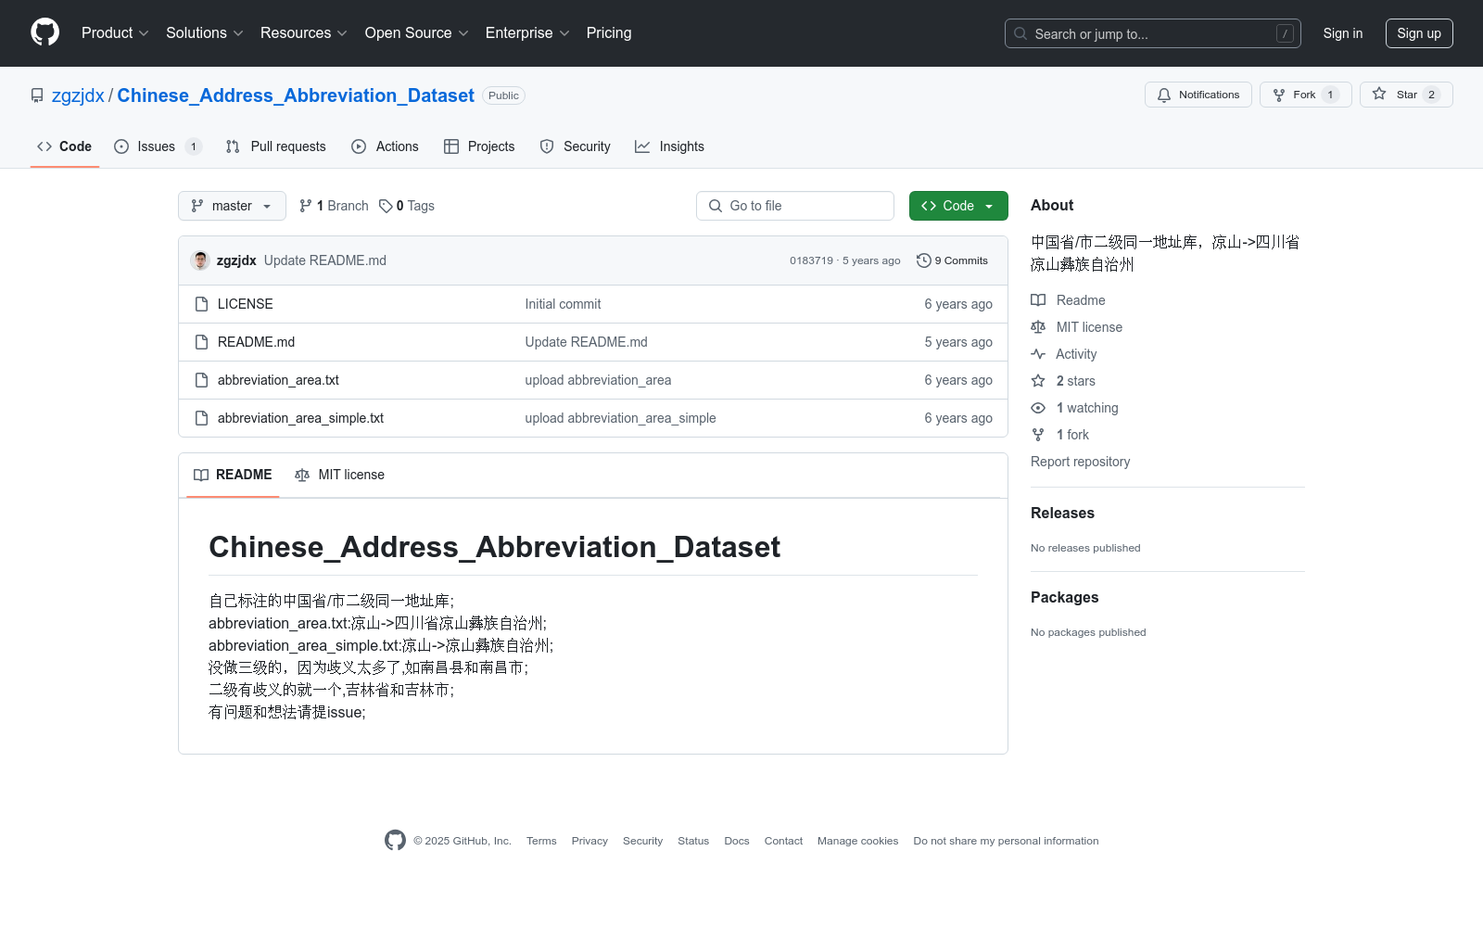Viewport: 1483px width, 927px height.
Task: Open the Pull requests tab
Action: pyautogui.click(x=275, y=146)
